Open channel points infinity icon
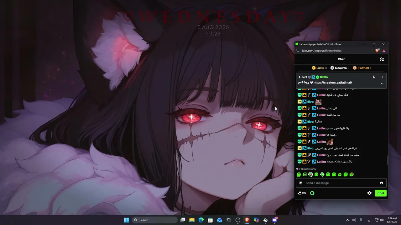 [302, 193]
